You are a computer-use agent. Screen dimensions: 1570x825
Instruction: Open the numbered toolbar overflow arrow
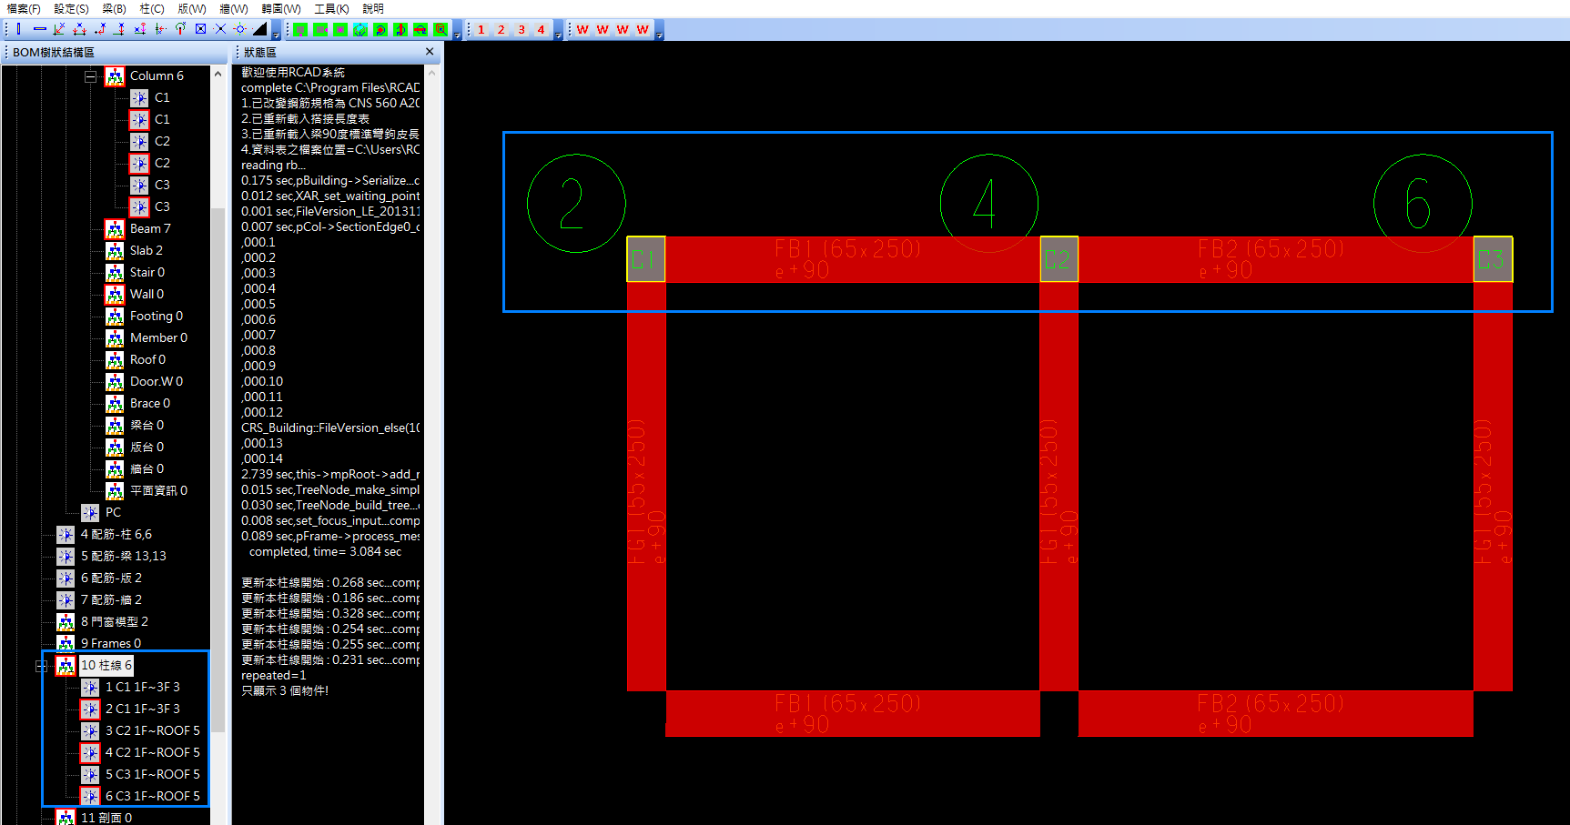tap(558, 31)
